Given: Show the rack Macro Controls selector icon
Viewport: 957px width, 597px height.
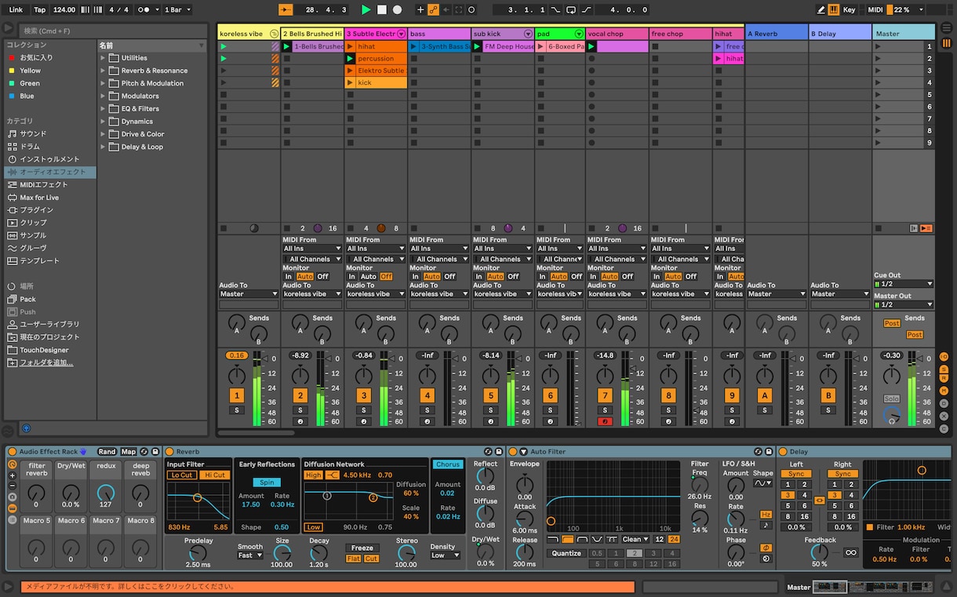Looking at the screenshot, I should 12,464.
